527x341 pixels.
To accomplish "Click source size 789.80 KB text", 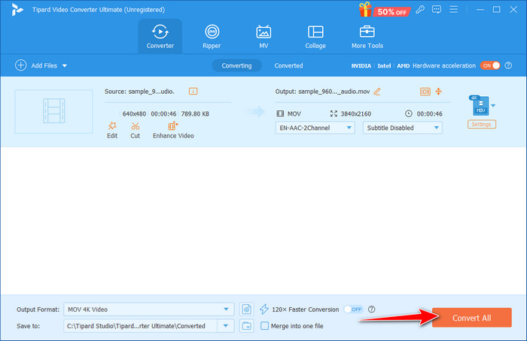I will point(195,114).
